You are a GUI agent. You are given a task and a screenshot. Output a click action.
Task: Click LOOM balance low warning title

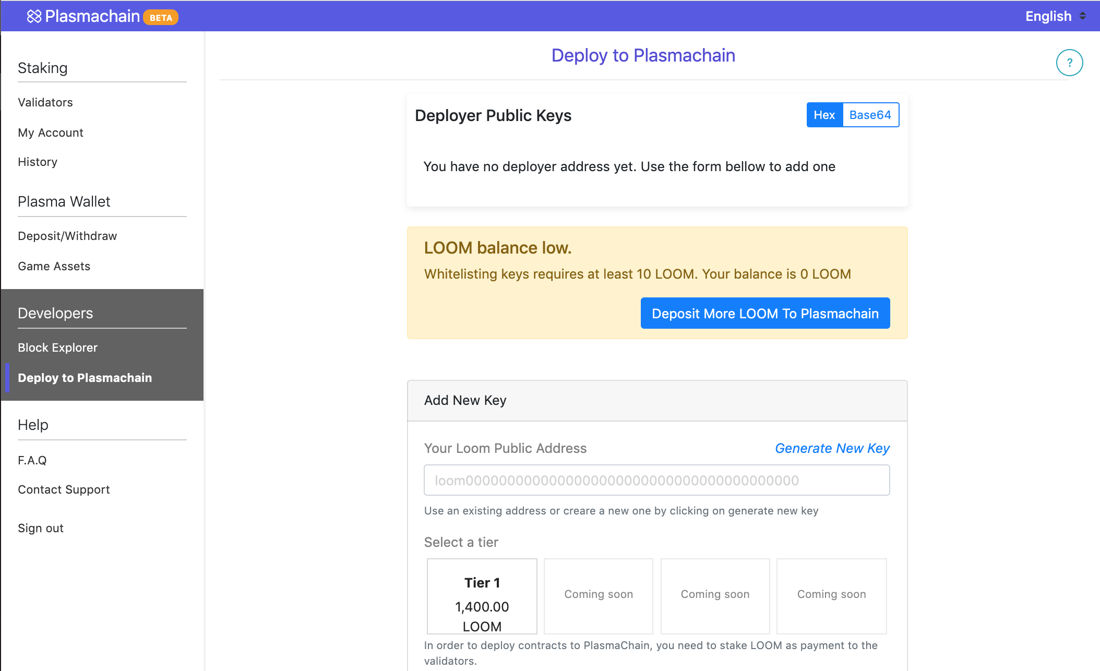pos(498,248)
